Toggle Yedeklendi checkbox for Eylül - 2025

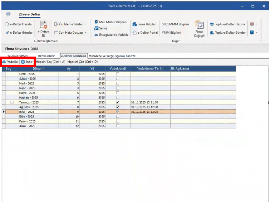(118, 112)
